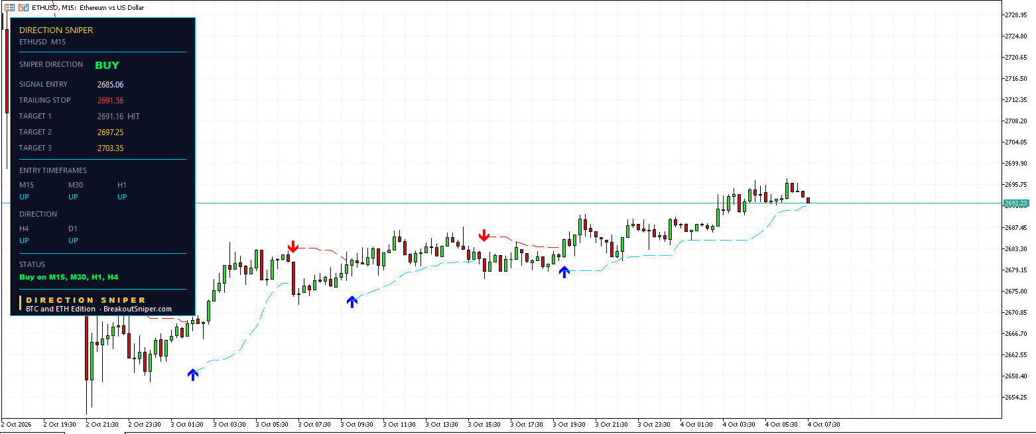Click the 2654.25 price scale label
This screenshot has height=434, width=1036.
coord(1017,397)
